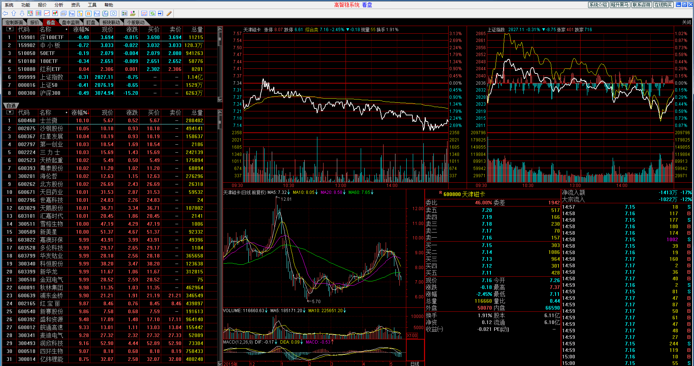This screenshot has width=694, height=366.
Task: Switch to the intraday line chart icon
Action: tap(47, 13)
